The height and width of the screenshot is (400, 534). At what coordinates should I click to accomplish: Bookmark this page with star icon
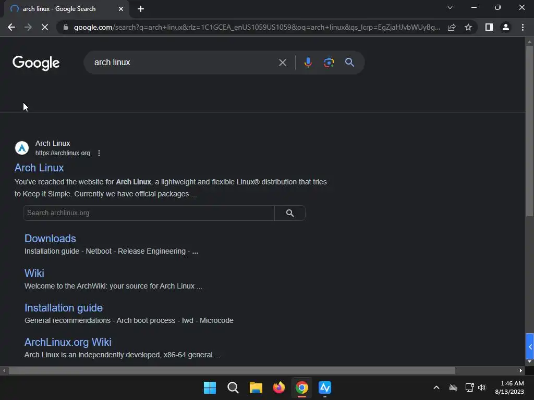(x=468, y=27)
